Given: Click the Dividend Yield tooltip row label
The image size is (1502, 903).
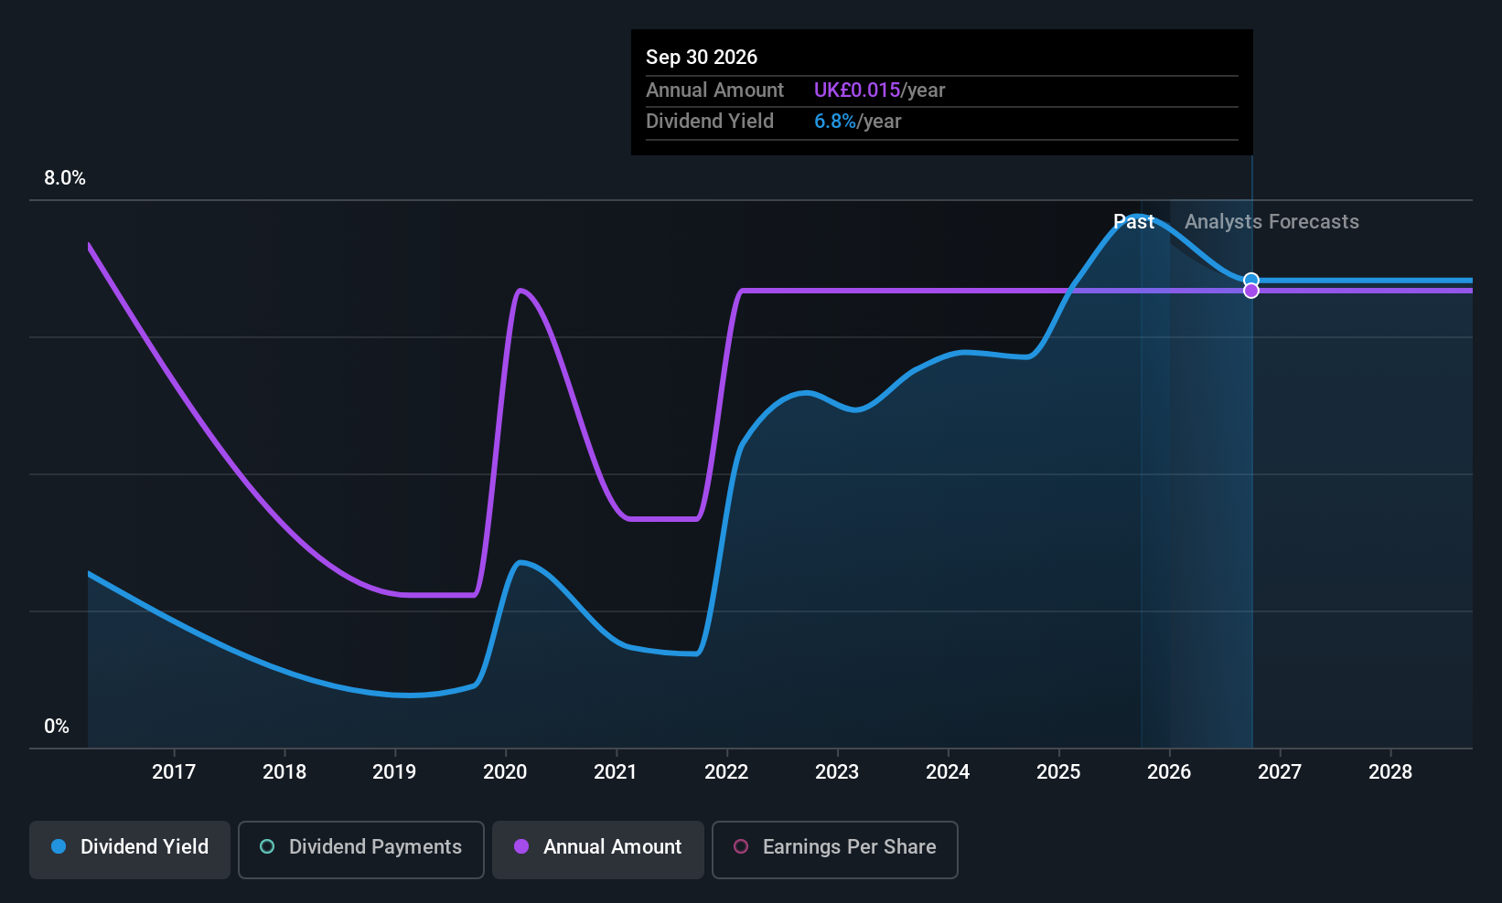Looking at the screenshot, I should [710, 122].
